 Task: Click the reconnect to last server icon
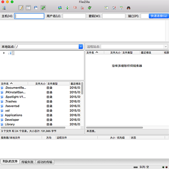(90, 8)
